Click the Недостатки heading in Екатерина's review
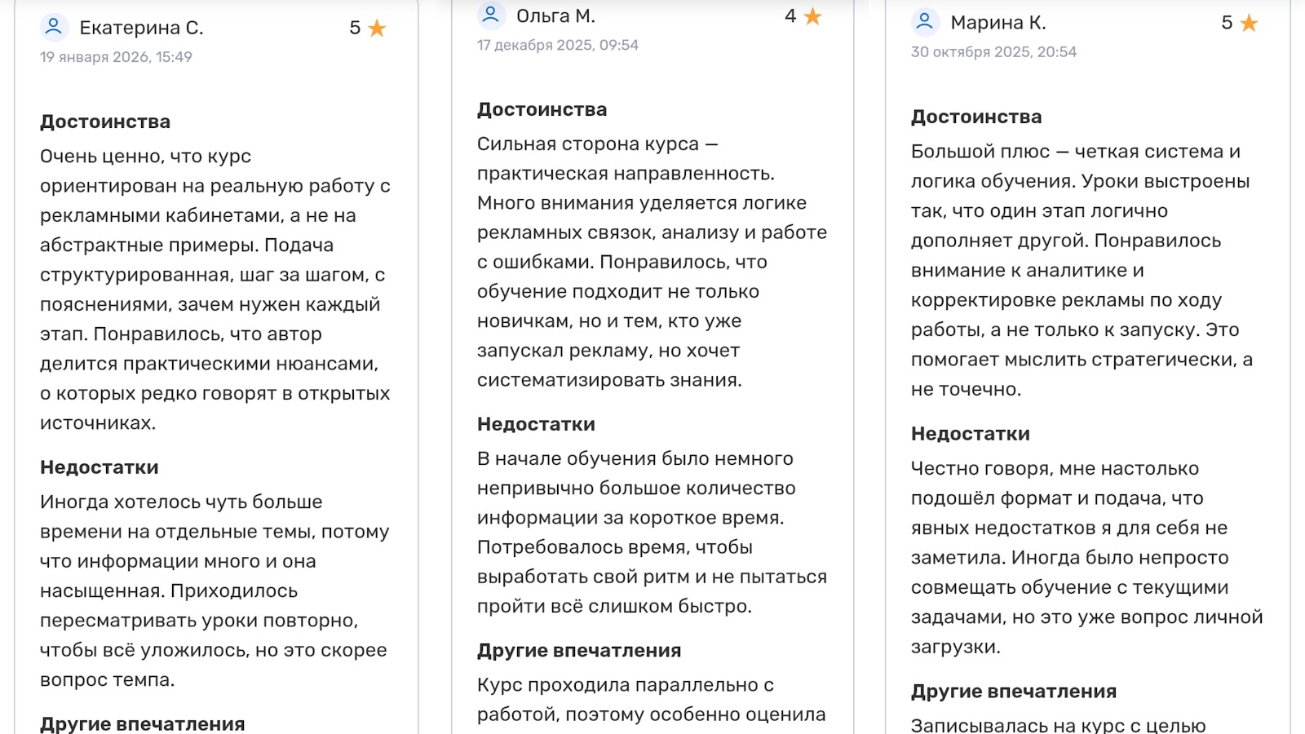Screen dimensions: 1305x734 [99, 467]
